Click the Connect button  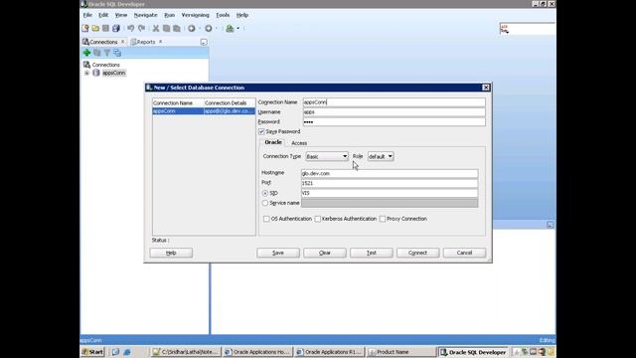click(417, 253)
